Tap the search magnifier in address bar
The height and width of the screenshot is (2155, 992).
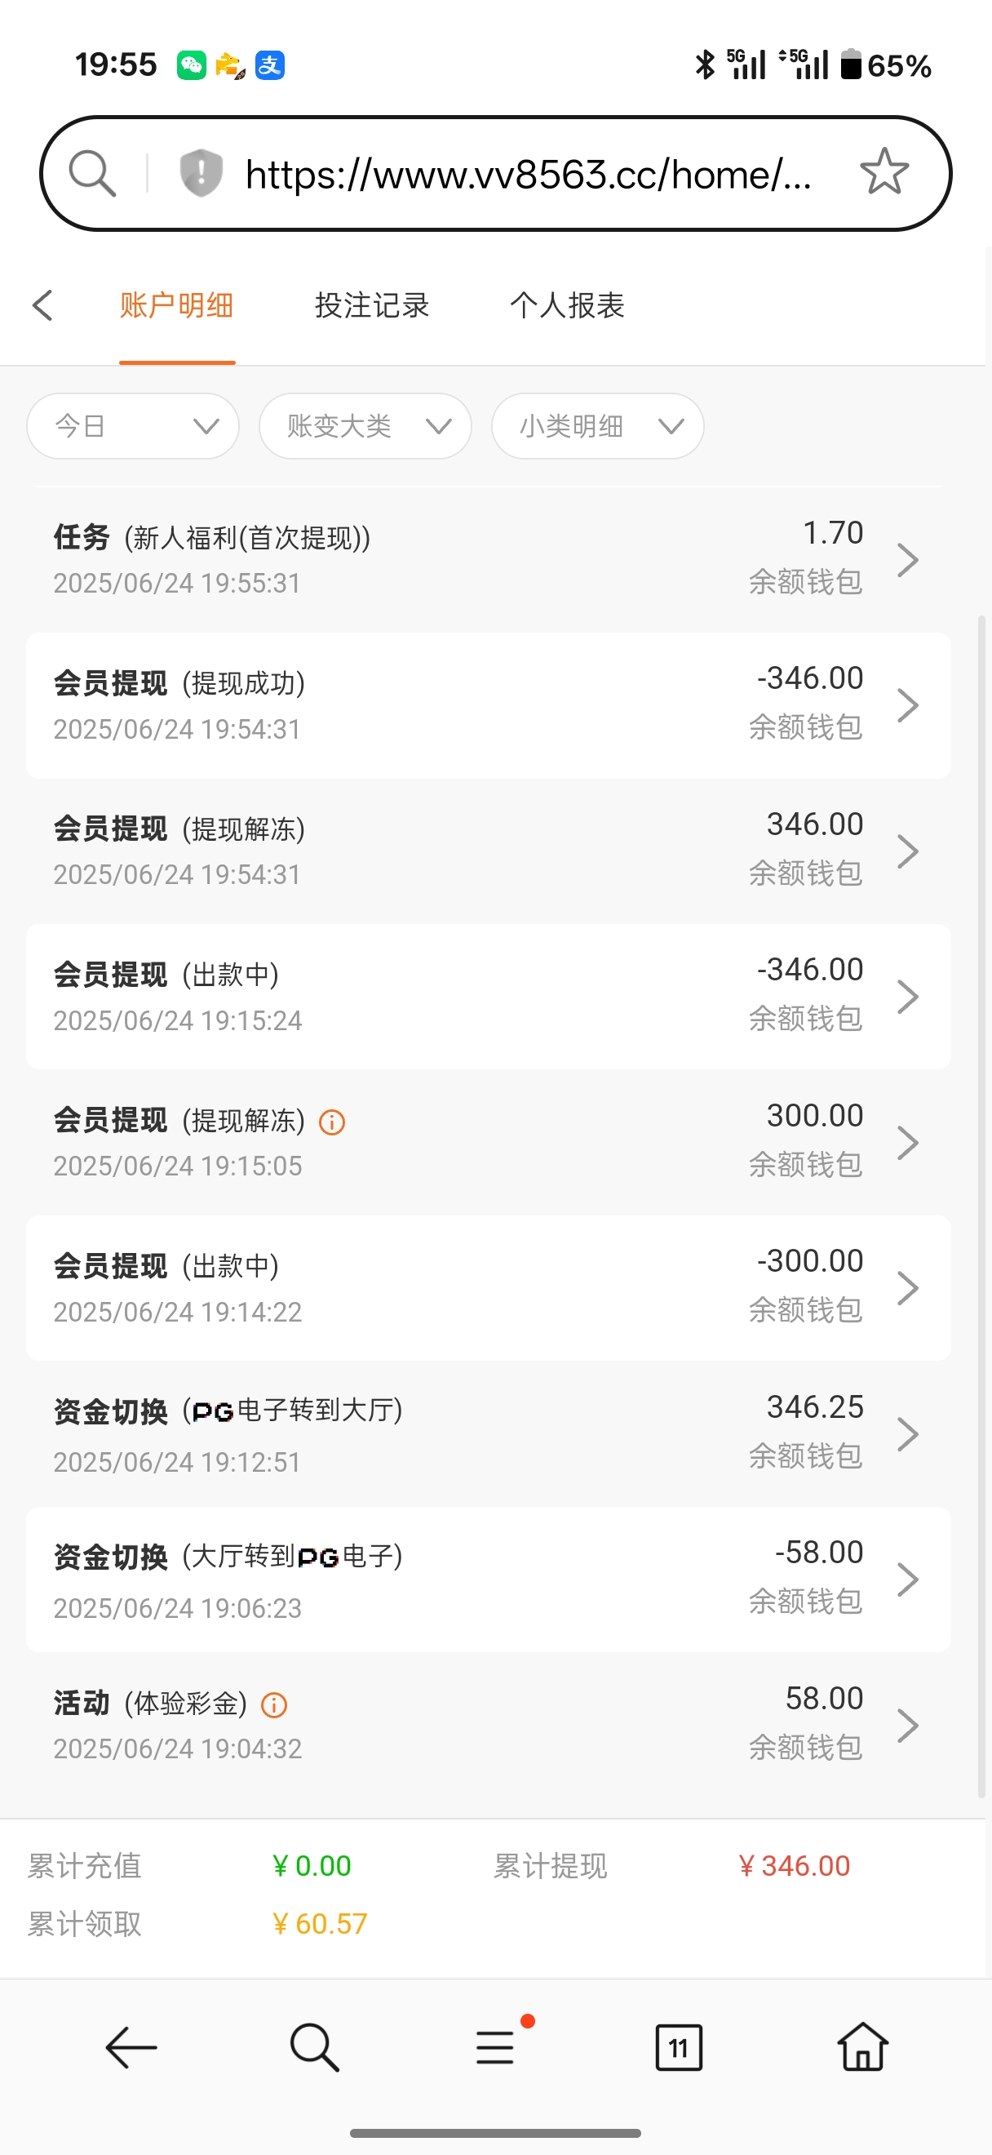tap(92, 173)
